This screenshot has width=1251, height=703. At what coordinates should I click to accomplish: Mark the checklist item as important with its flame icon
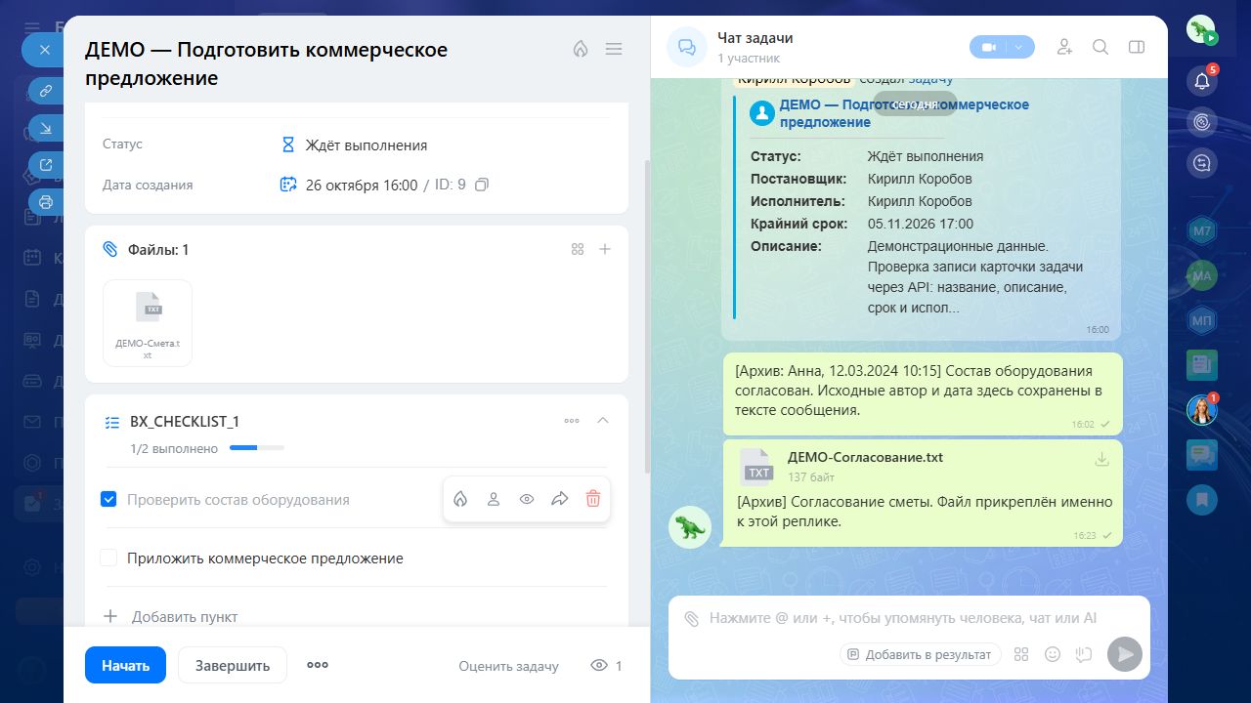point(460,499)
